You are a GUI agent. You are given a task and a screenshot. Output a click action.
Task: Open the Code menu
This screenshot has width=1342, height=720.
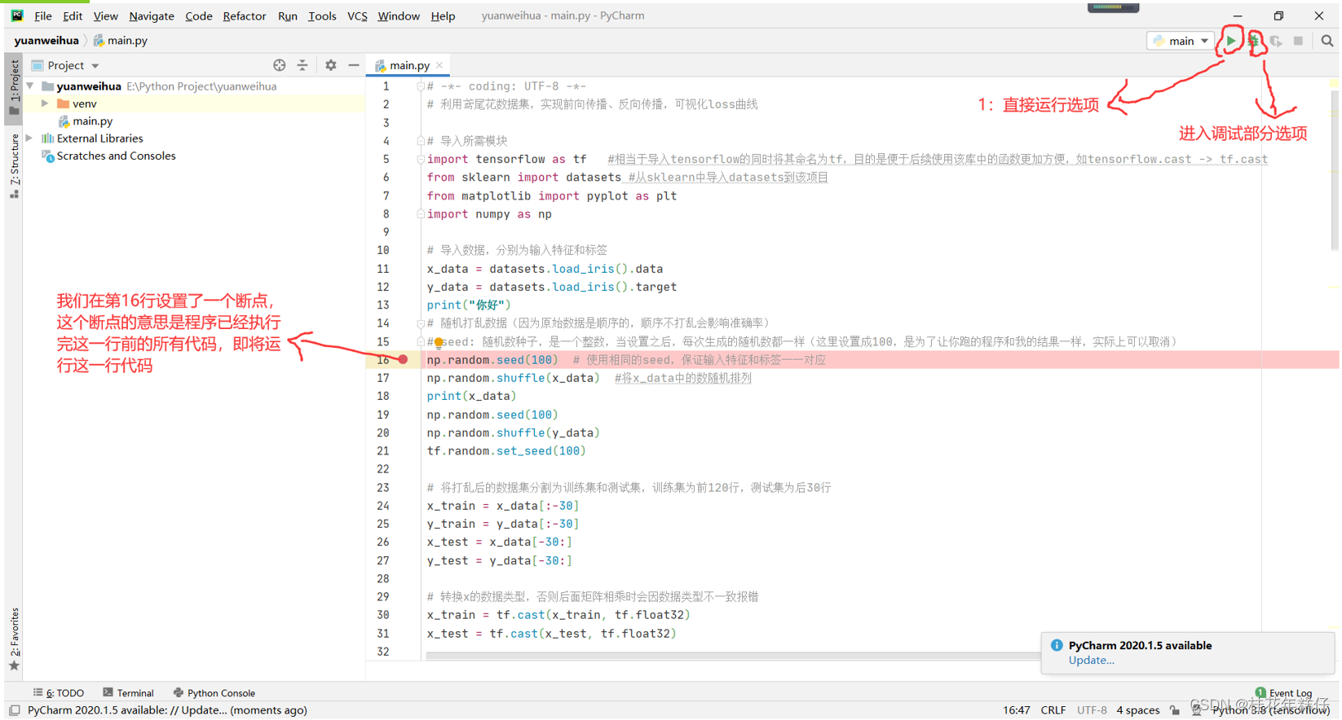[198, 16]
